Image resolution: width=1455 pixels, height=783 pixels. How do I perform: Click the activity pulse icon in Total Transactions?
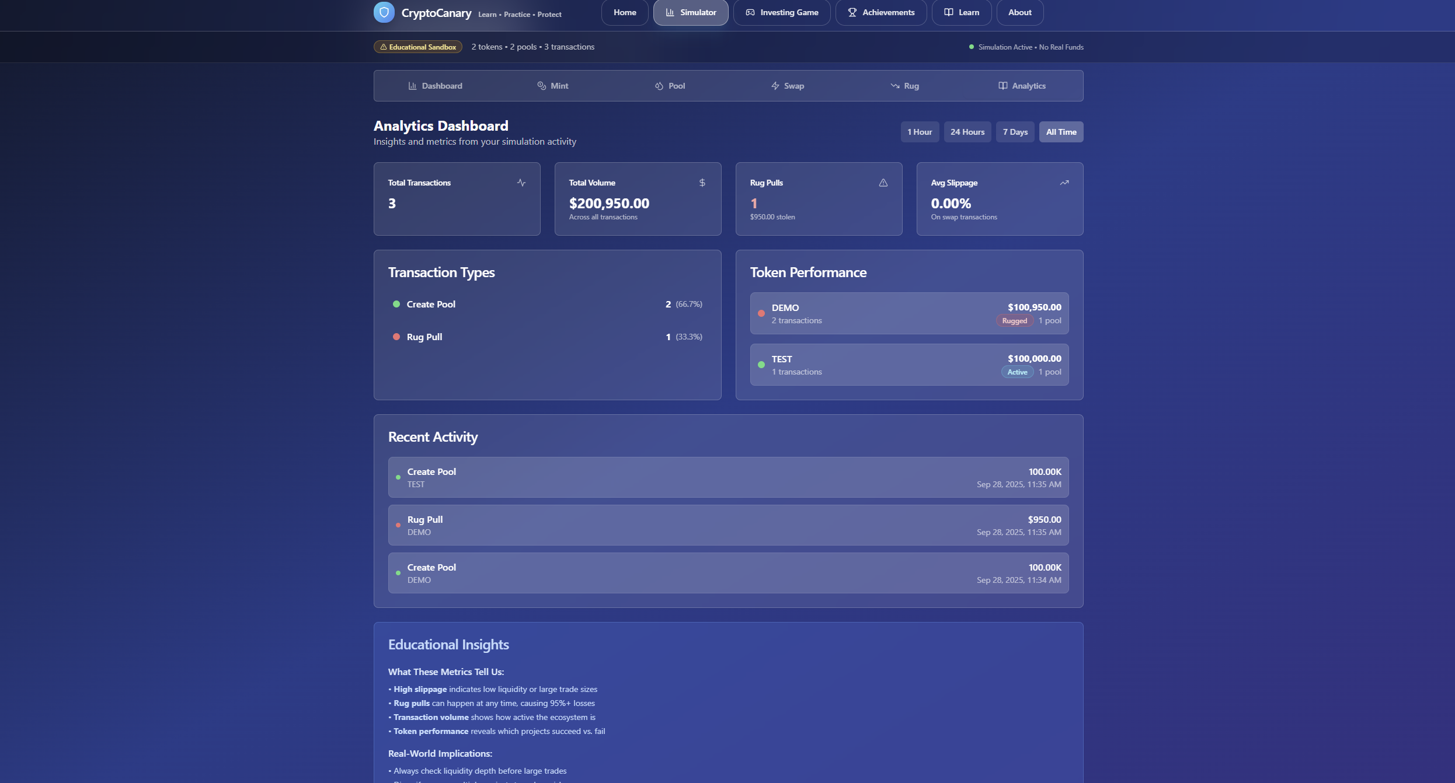click(x=521, y=183)
